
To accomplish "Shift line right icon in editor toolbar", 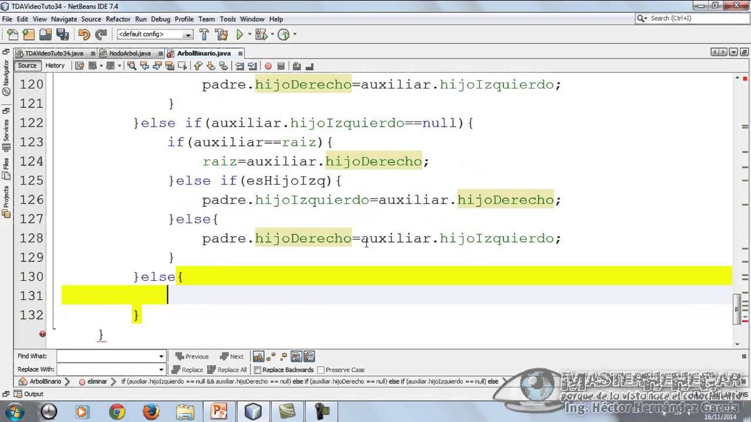I will coord(252,66).
